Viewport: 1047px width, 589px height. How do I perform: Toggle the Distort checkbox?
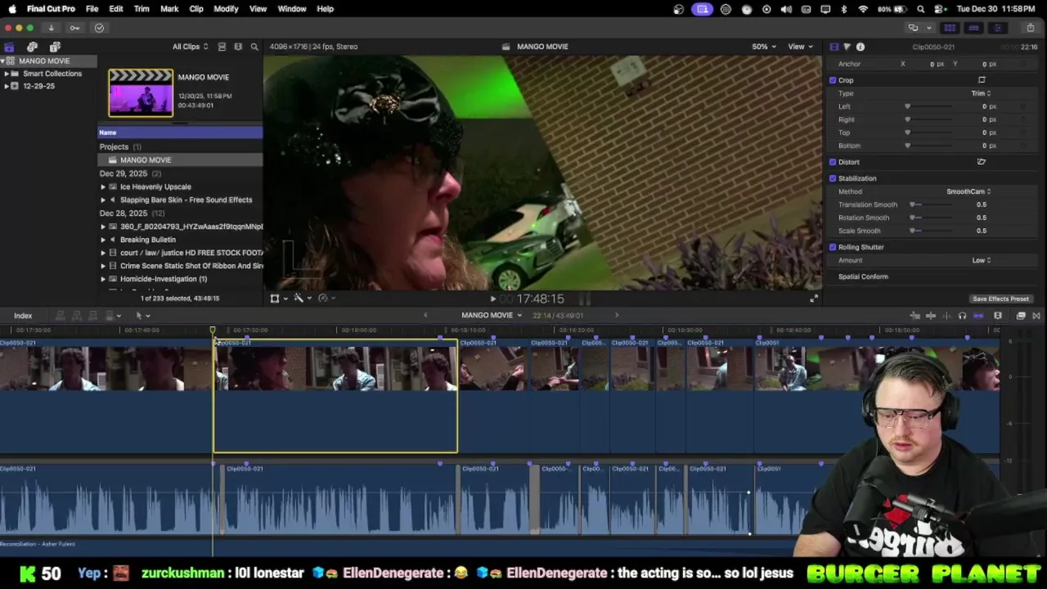coord(833,162)
